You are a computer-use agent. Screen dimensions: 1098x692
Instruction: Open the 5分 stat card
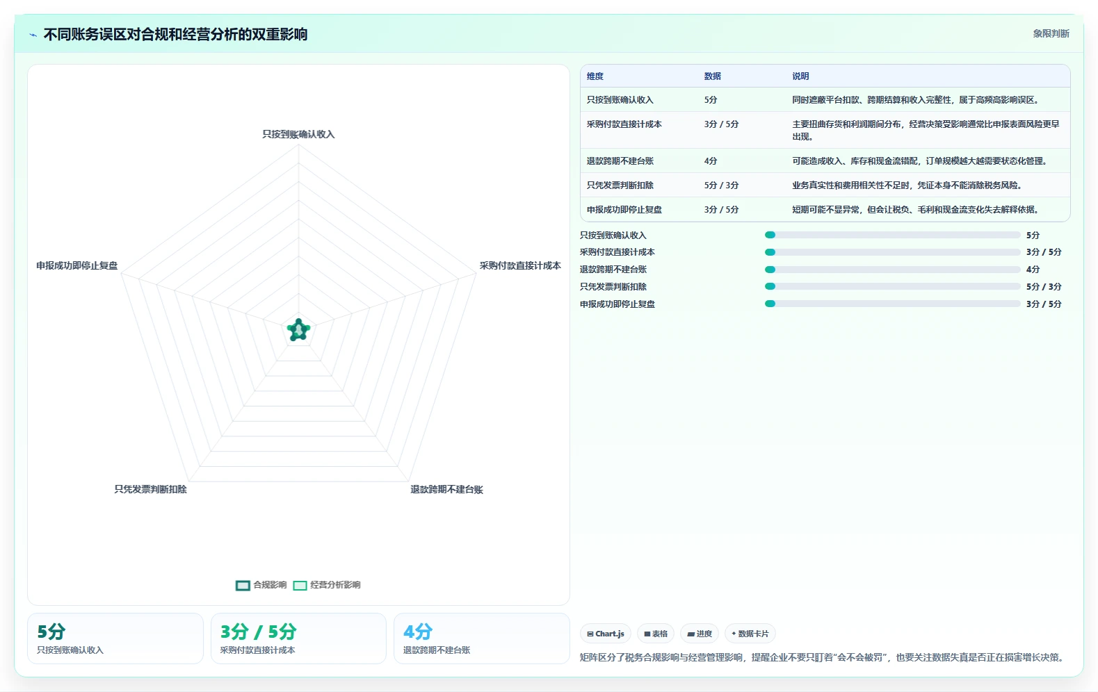(115, 639)
